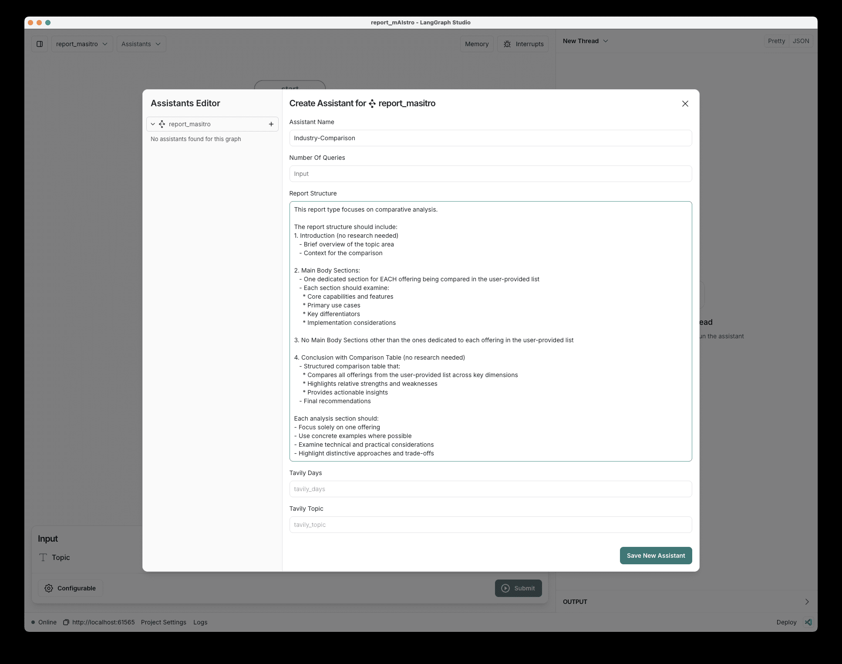842x664 pixels.
Task: Click the Topic input field icon
Action: (x=43, y=557)
